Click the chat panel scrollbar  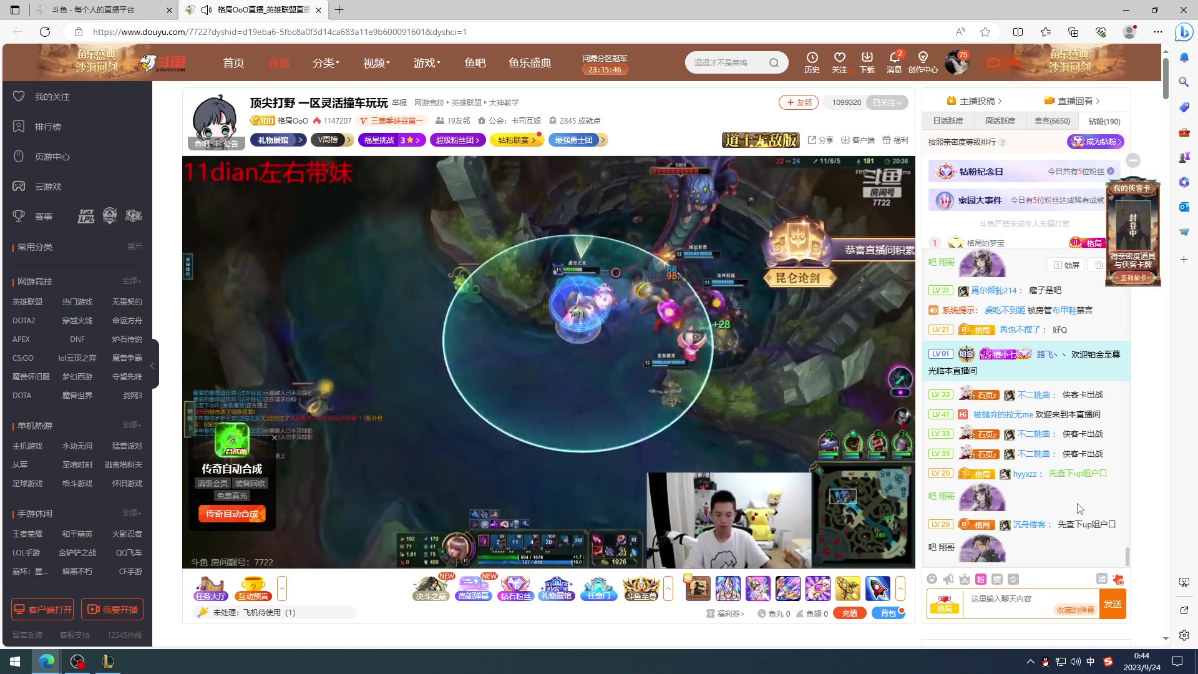coord(1127,555)
